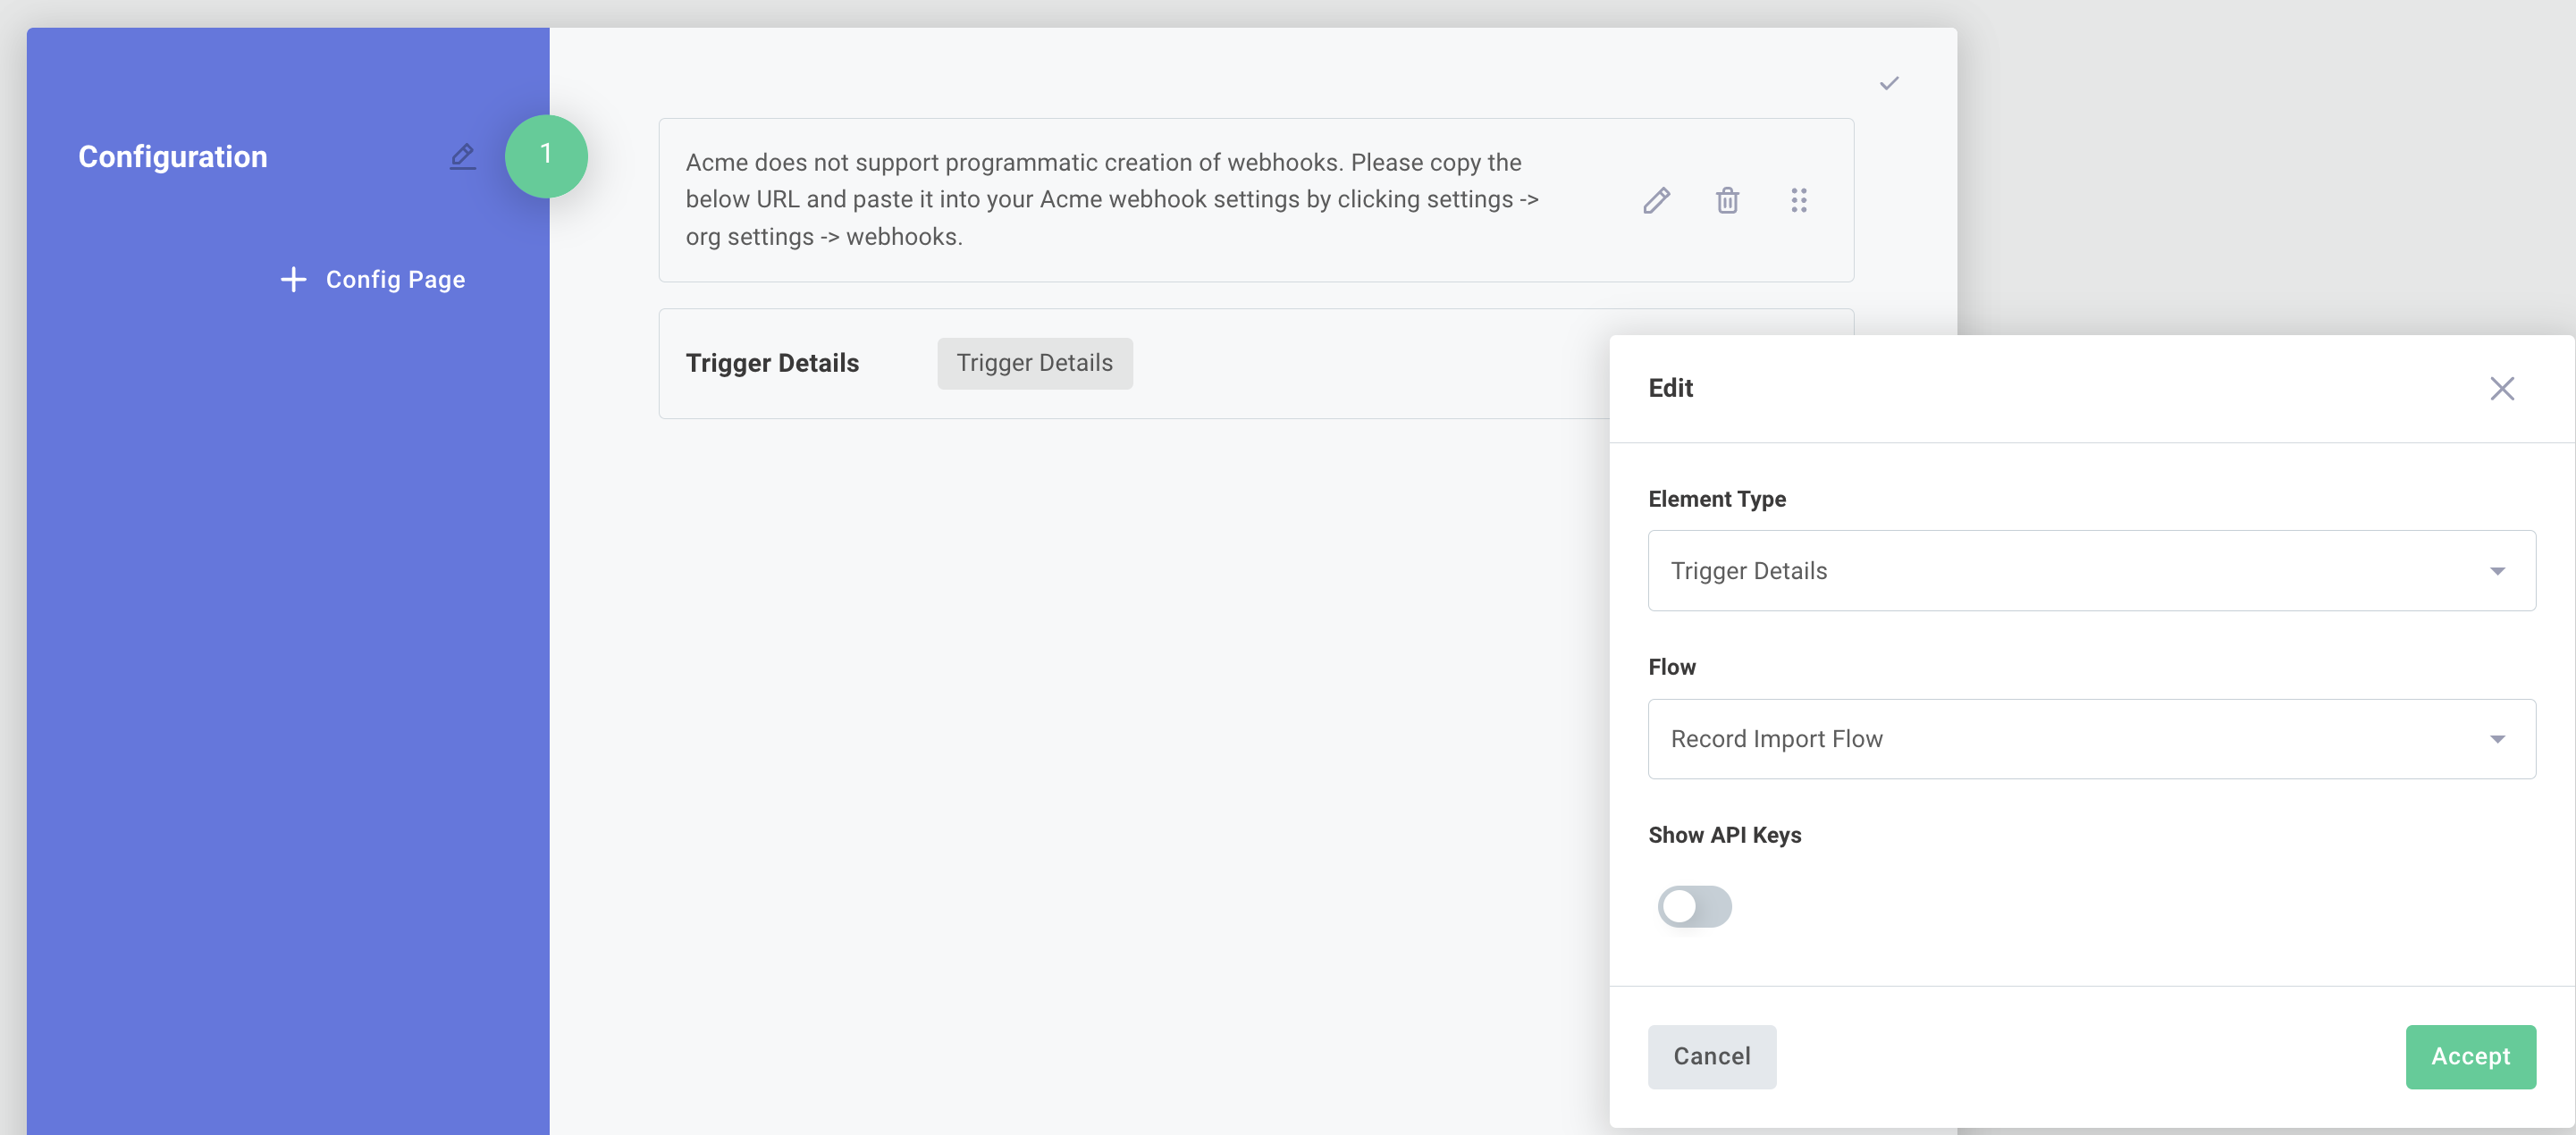Delete the webhook instructions block

coord(1729,200)
